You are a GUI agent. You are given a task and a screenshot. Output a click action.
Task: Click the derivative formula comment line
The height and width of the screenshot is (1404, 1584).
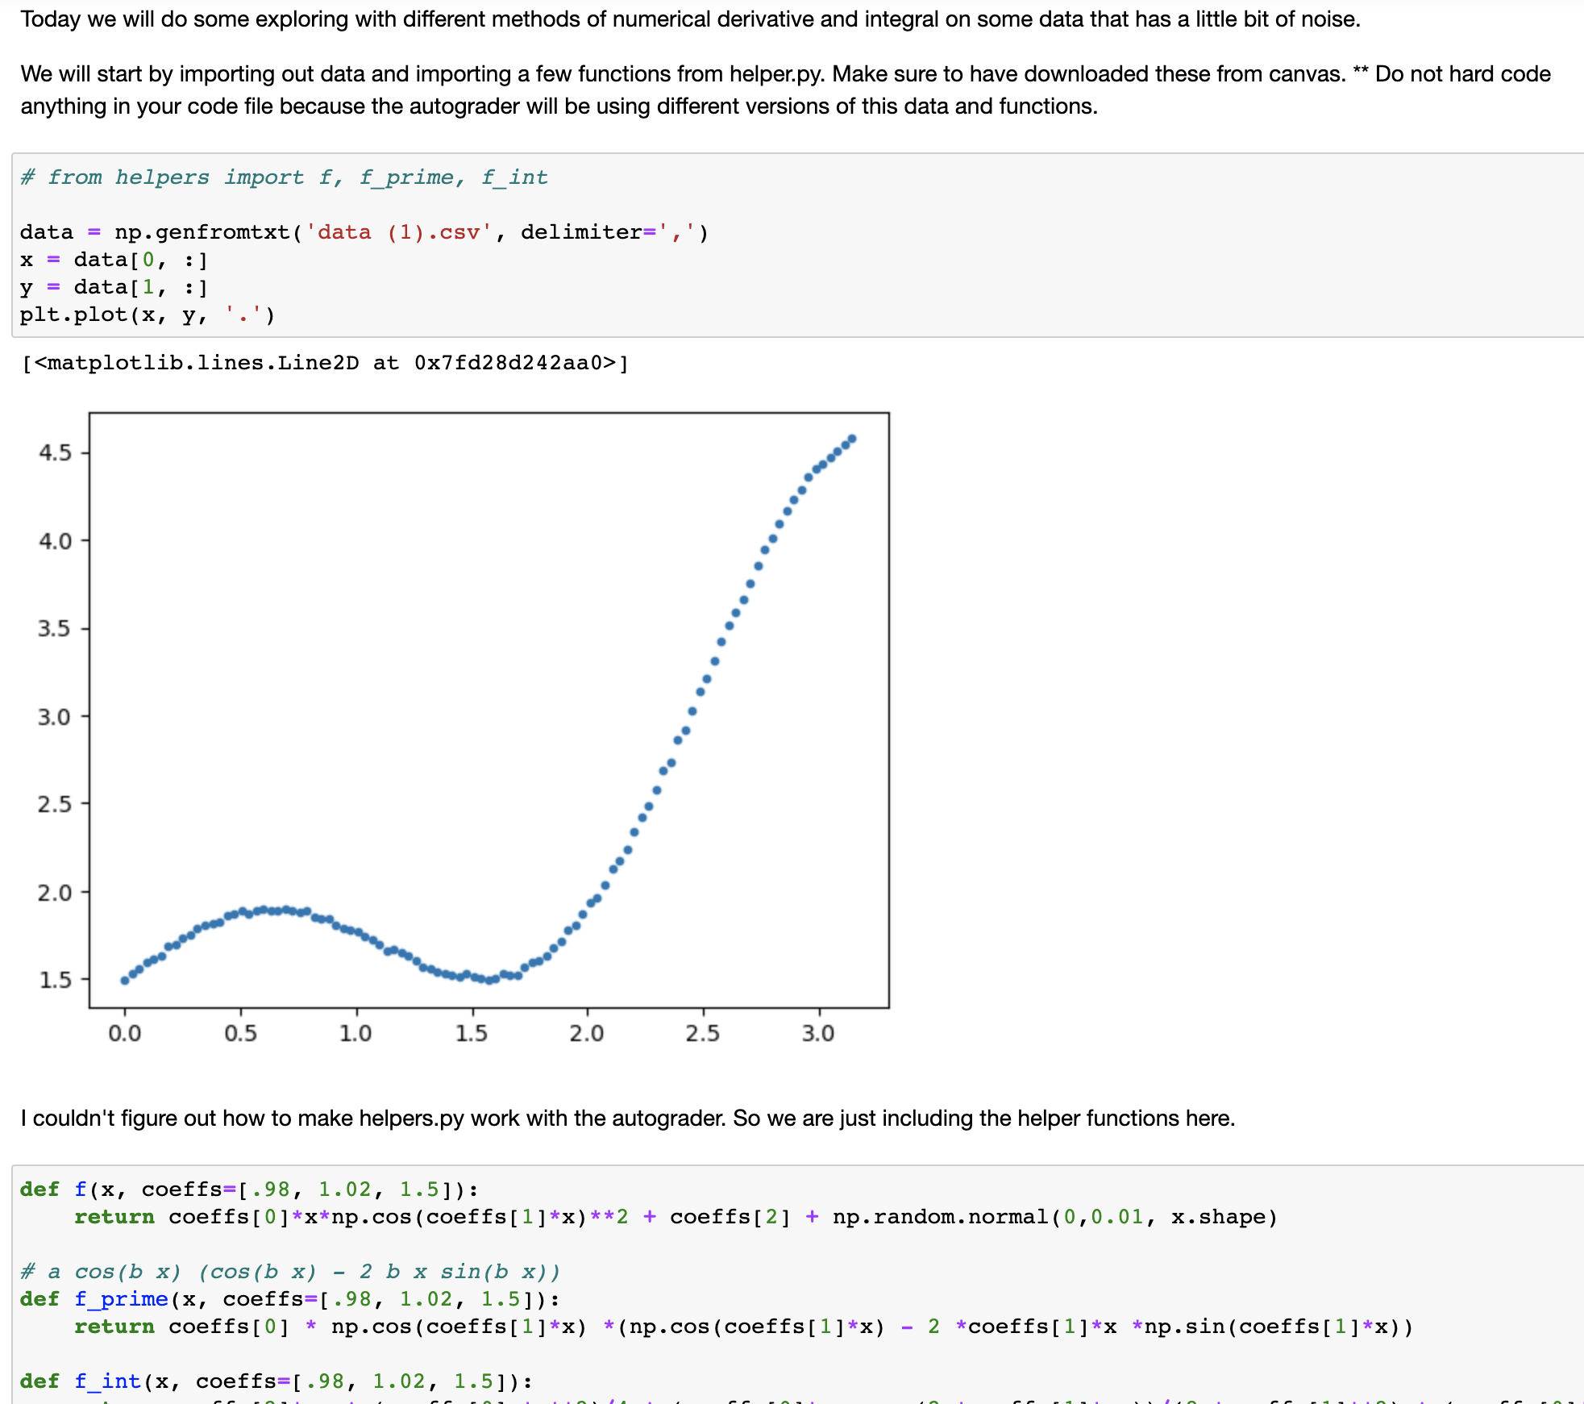point(290,1272)
